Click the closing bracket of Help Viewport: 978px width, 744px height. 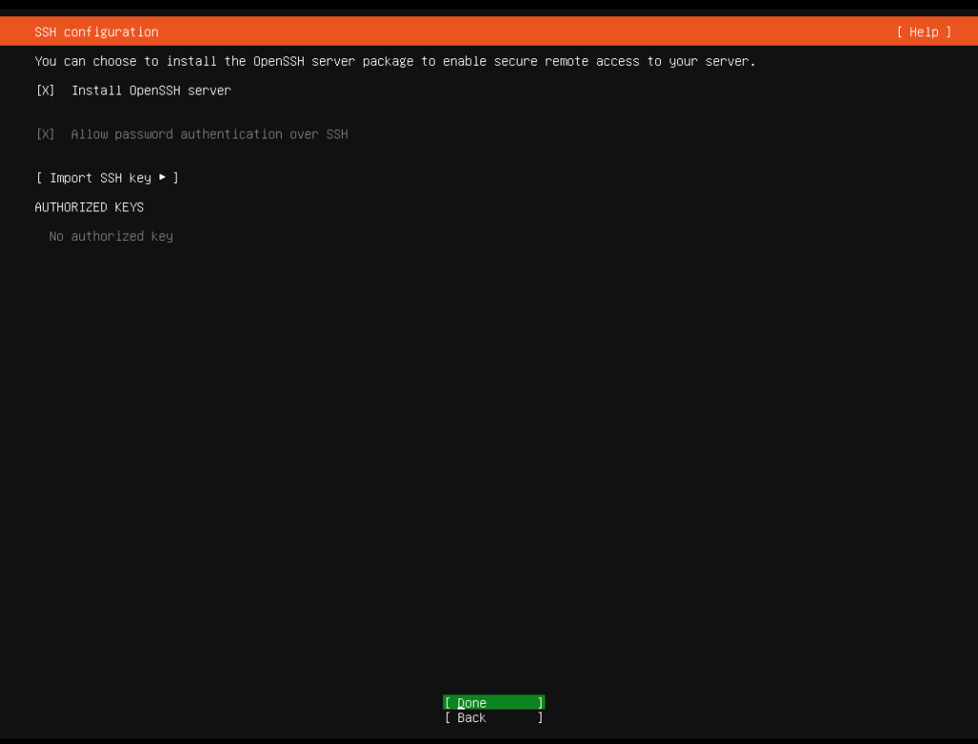(947, 32)
